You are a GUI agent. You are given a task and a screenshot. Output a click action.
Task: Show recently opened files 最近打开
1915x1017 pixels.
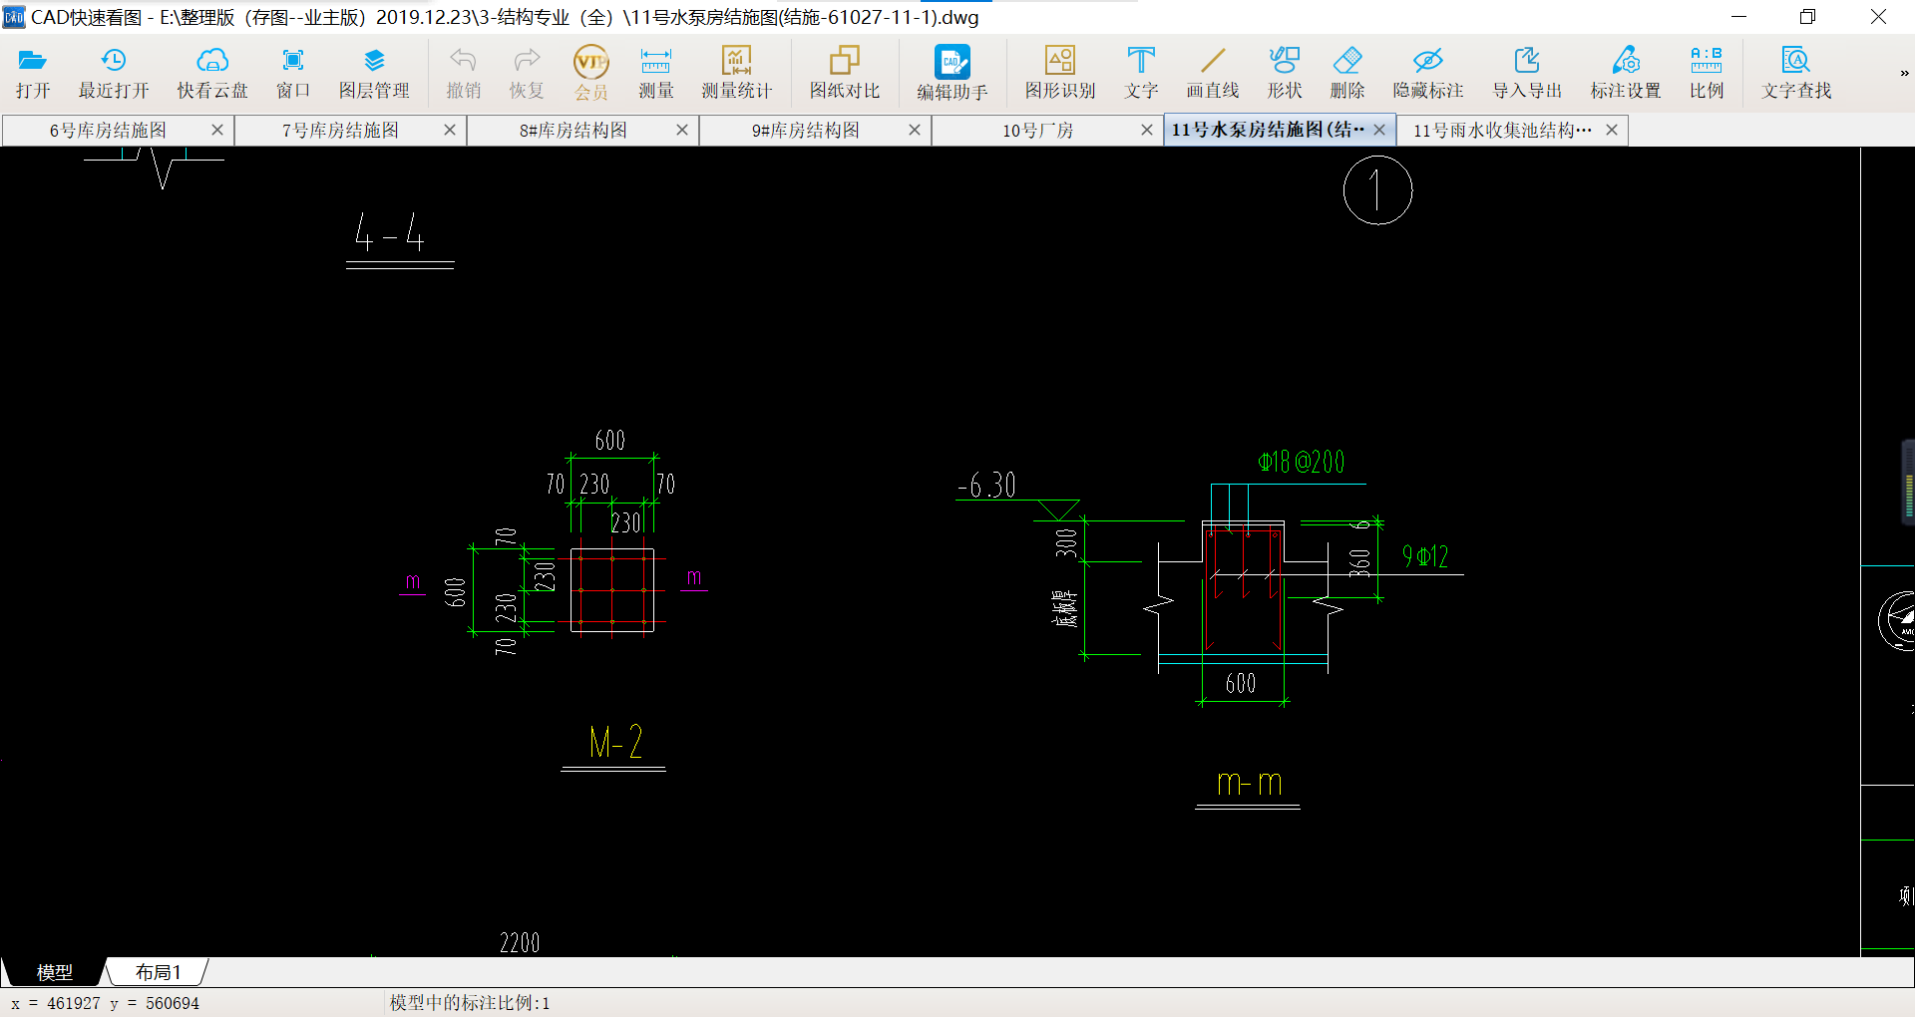[x=114, y=73]
